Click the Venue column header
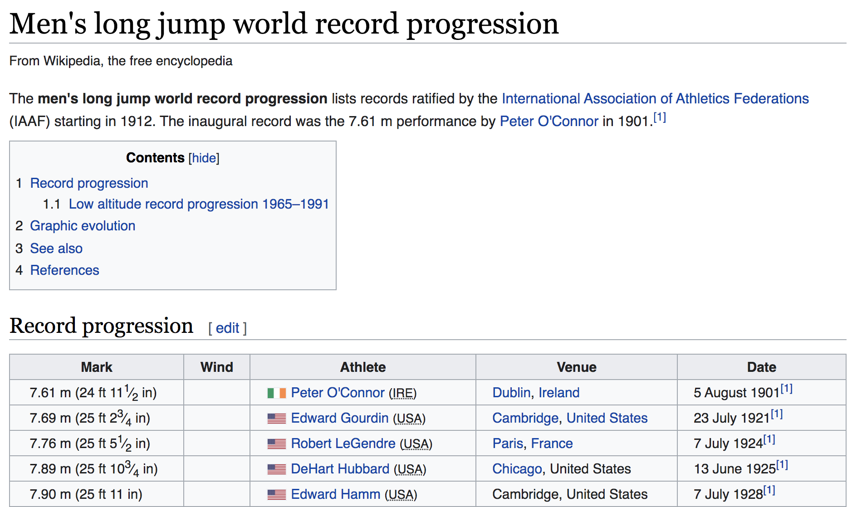This screenshot has height=507, width=852. coord(577,367)
